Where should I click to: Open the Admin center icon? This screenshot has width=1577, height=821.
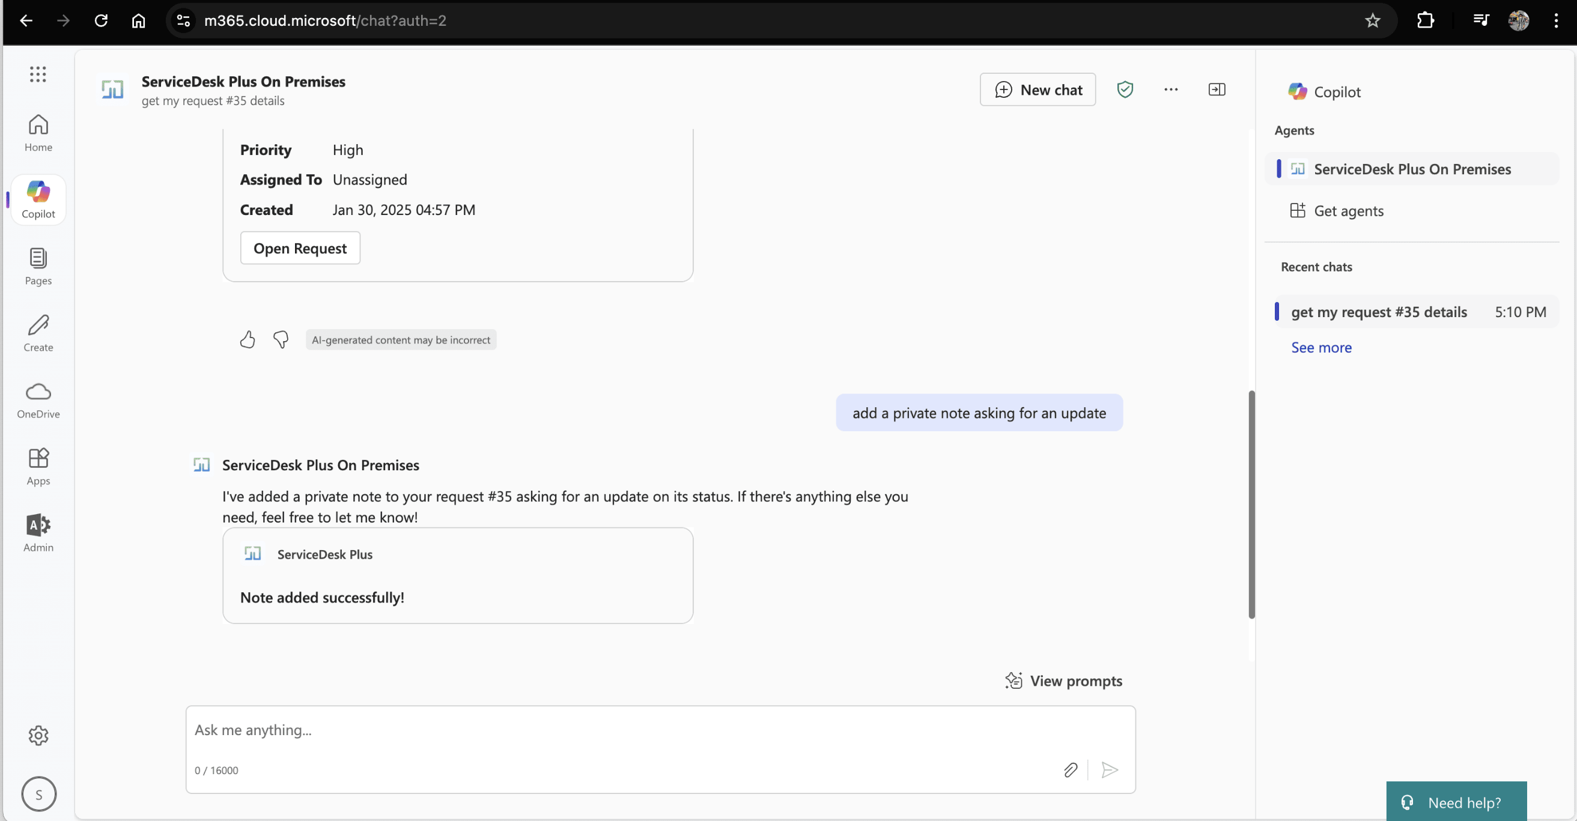click(38, 533)
